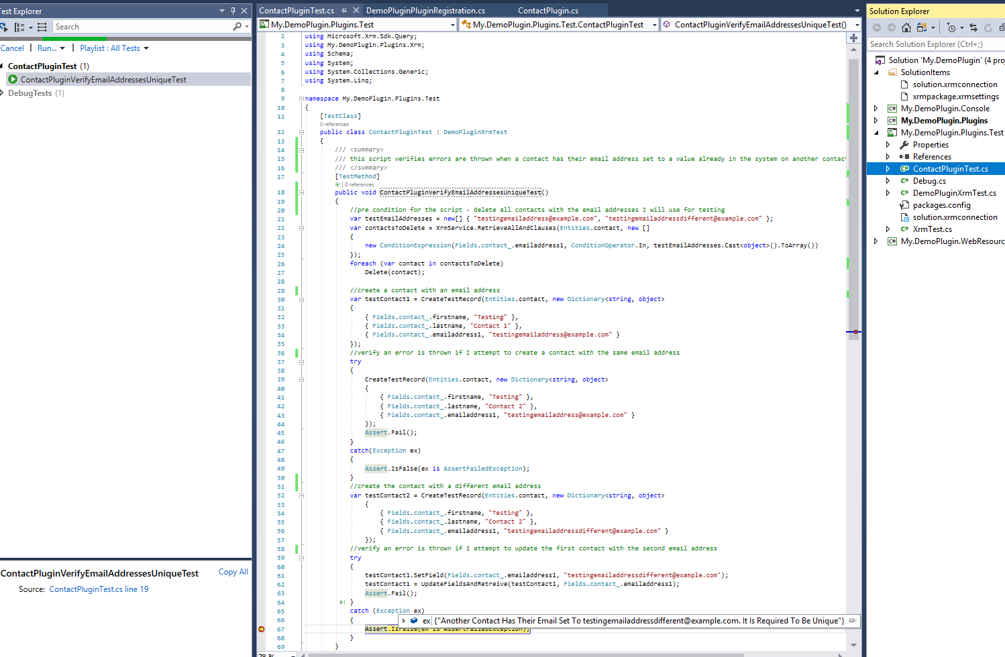This screenshot has width=1005, height=657.
Task: Click the Search Solution Explorer field
Action: tap(933, 44)
